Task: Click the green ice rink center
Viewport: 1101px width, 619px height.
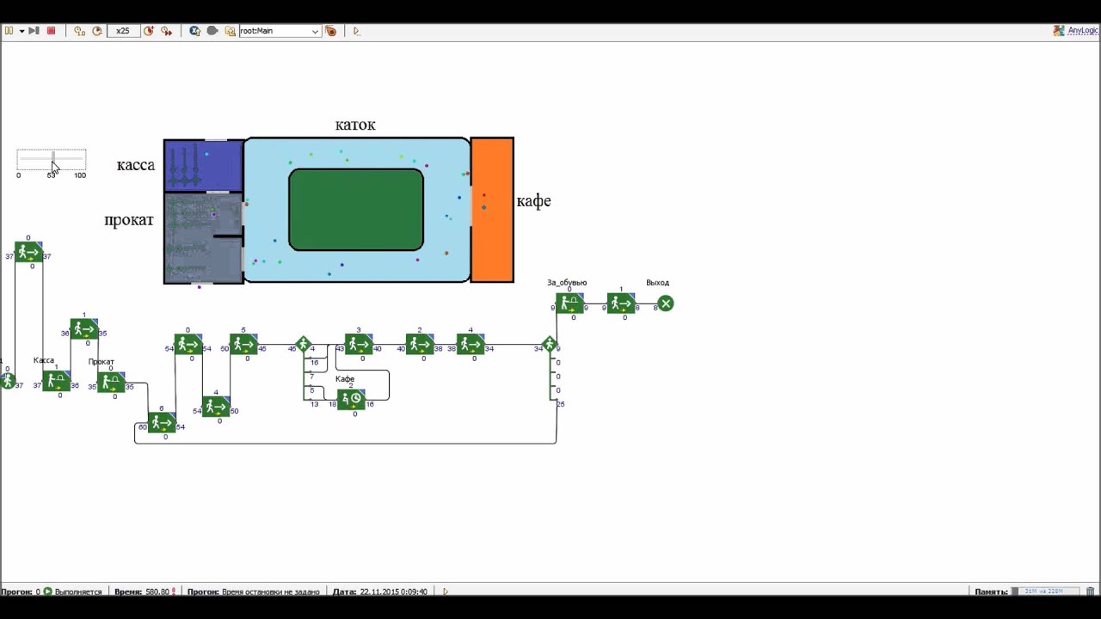Action: [356, 210]
